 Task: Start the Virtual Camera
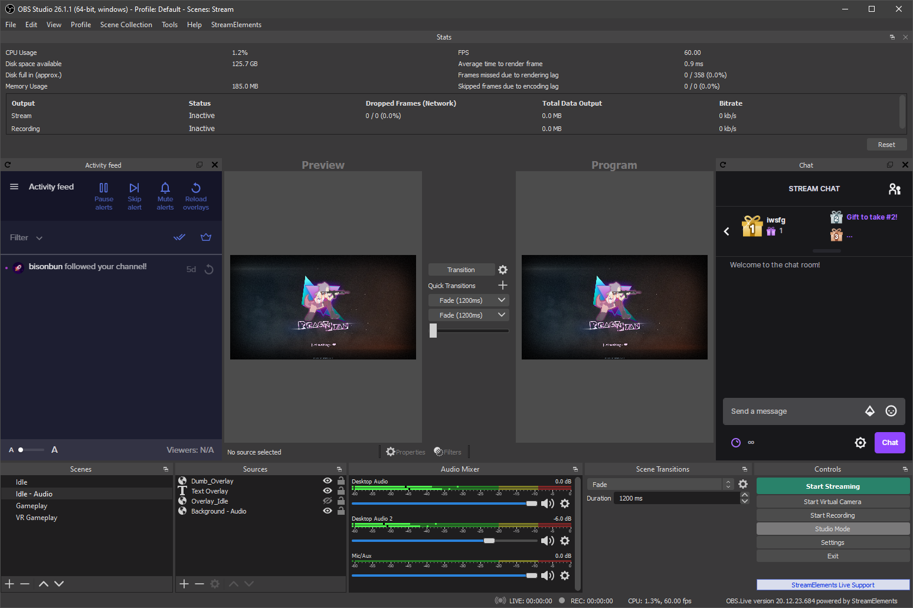833,502
